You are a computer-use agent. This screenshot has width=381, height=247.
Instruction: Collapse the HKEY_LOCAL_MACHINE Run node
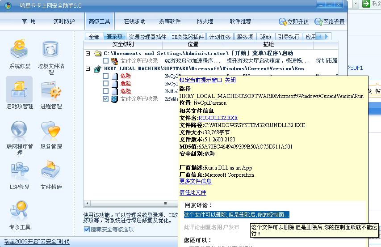88,69
